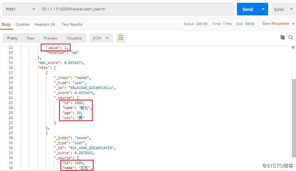Open the POST method dropdown
This screenshot has width=296, height=171.
(20, 9)
